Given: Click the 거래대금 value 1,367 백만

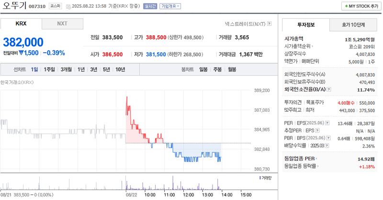Looking at the screenshot, I should [x=251, y=54].
